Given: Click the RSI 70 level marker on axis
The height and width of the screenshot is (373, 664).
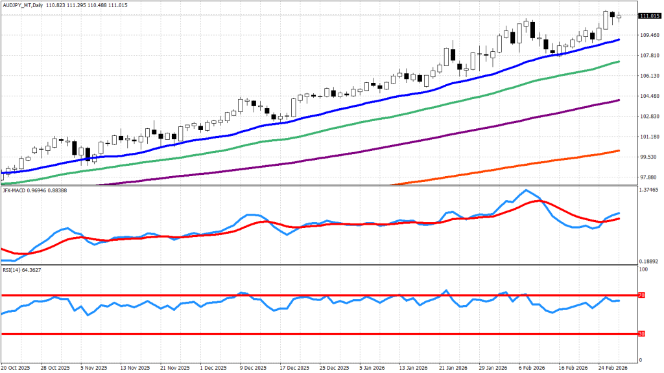Looking at the screenshot, I should pos(641,295).
